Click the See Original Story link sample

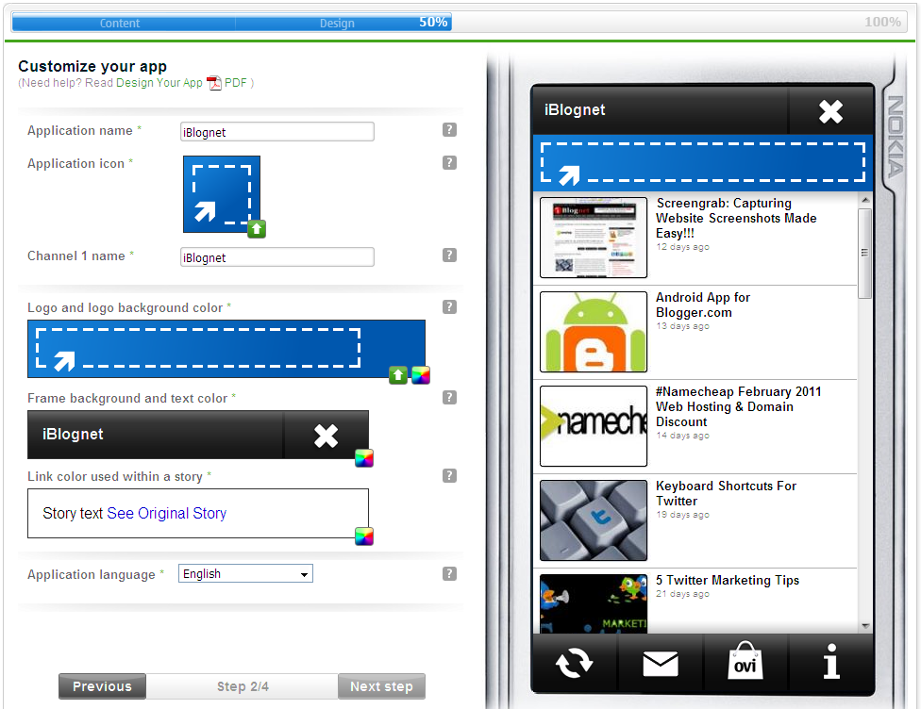pos(167,513)
